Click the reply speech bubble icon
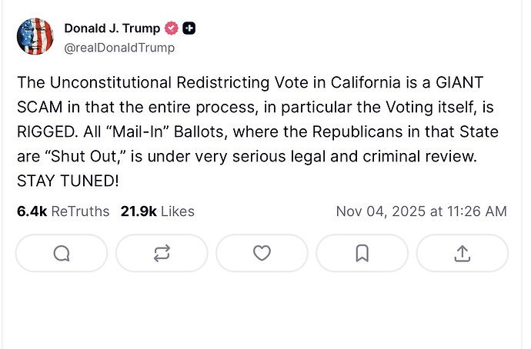The image size is (531, 349). [62, 253]
